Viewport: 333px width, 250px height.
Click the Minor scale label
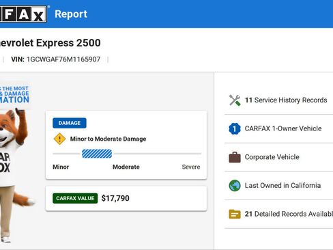61,167
